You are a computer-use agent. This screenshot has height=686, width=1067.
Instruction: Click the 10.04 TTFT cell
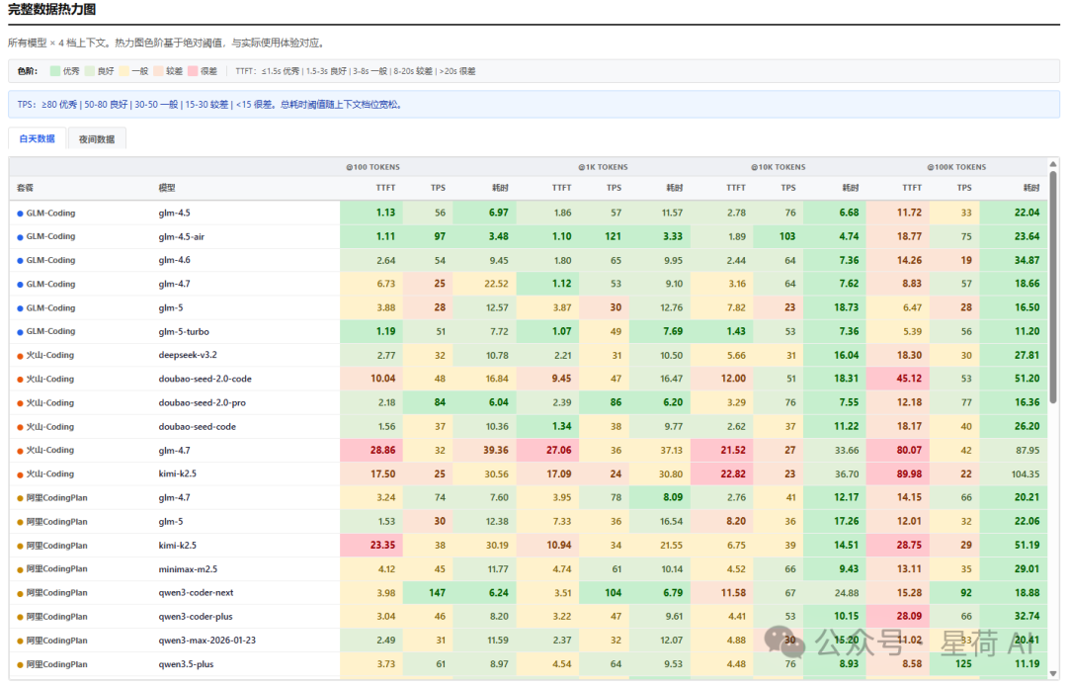371,379
